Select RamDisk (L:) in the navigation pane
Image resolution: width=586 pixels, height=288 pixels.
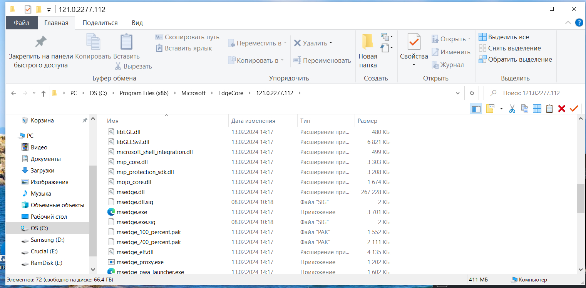tap(47, 263)
